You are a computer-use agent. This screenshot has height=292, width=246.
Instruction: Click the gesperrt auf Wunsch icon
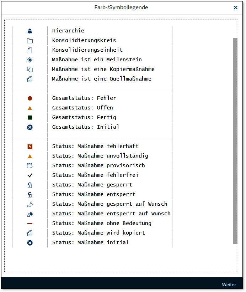30,204
